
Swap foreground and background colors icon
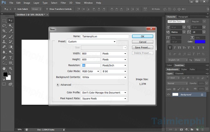(10, 73)
